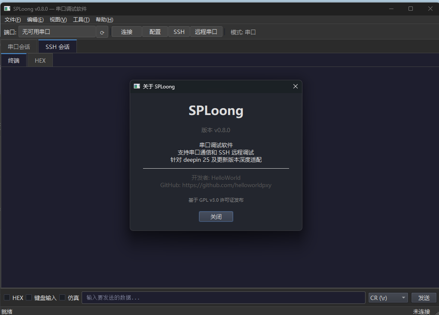Minimize the SPLoong main window
The height and width of the screenshot is (315, 439).
tap(391, 9)
